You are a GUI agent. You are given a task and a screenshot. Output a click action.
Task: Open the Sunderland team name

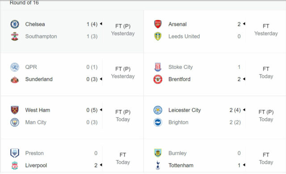pyautogui.click(x=39, y=79)
